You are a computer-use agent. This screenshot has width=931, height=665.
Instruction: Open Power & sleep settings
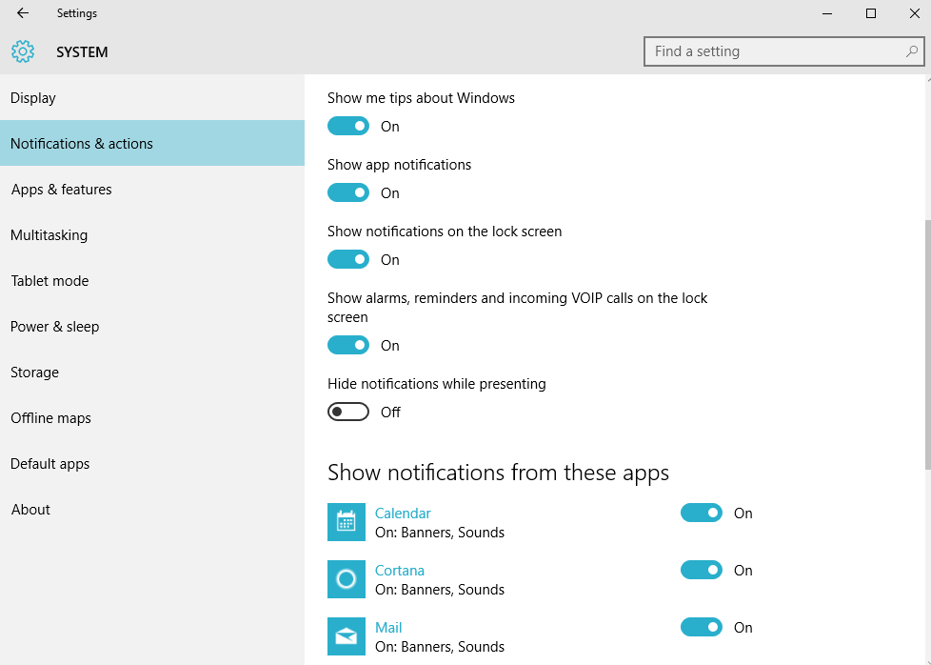[x=152, y=326]
